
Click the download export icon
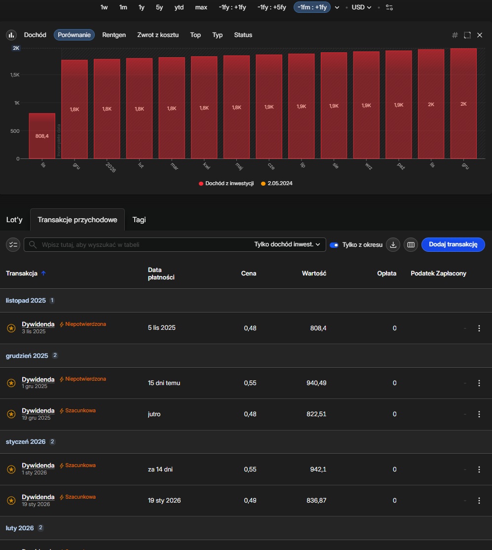(x=393, y=244)
